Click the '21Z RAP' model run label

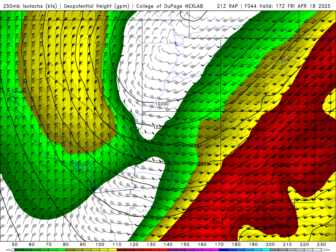click(x=227, y=6)
